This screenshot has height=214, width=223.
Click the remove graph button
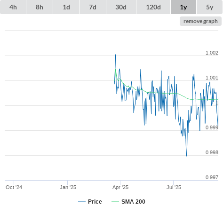[200, 21]
